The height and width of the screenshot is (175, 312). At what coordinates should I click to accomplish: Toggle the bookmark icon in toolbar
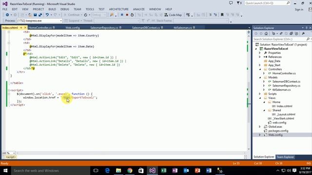[222, 15]
